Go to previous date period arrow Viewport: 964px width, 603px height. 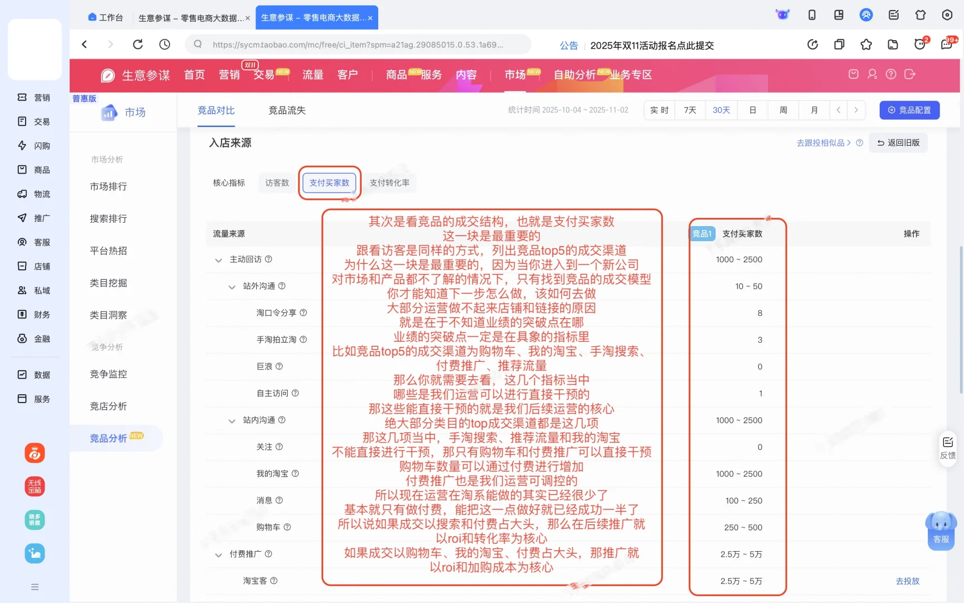pos(838,111)
